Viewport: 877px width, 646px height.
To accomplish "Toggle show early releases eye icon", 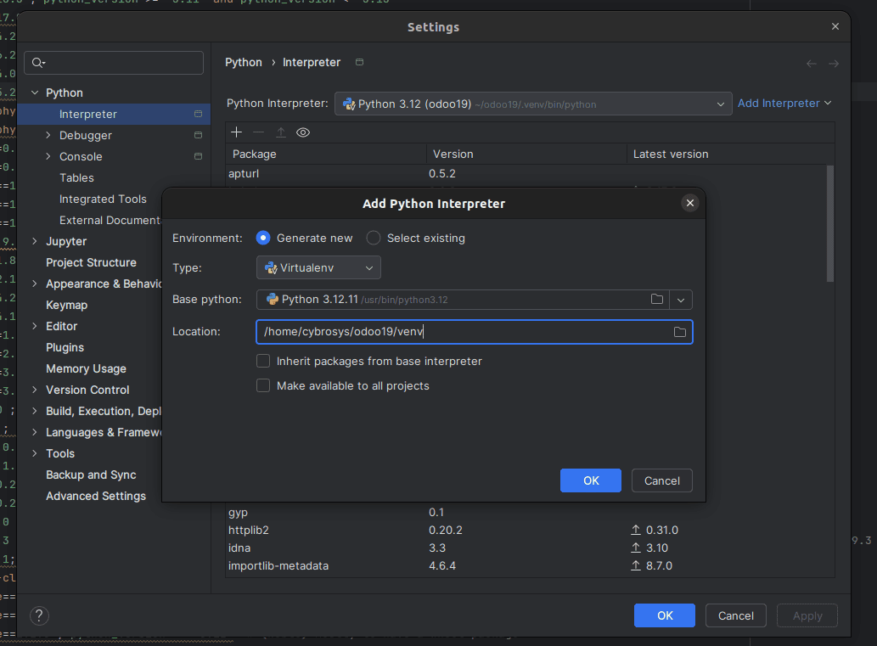I will [x=303, y=132].
